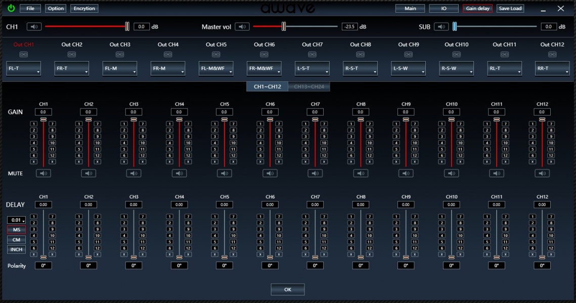Viewport: 576px width, 303px height.
Task: Select MS delay unit
Action: (17, 230)
